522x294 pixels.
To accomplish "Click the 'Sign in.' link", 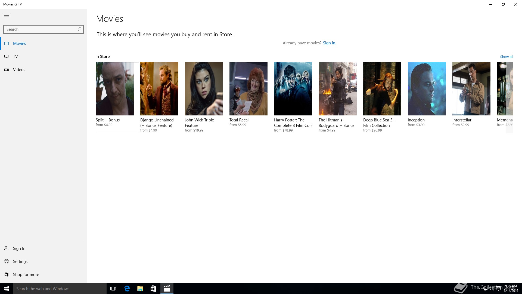I will [330, 43].
